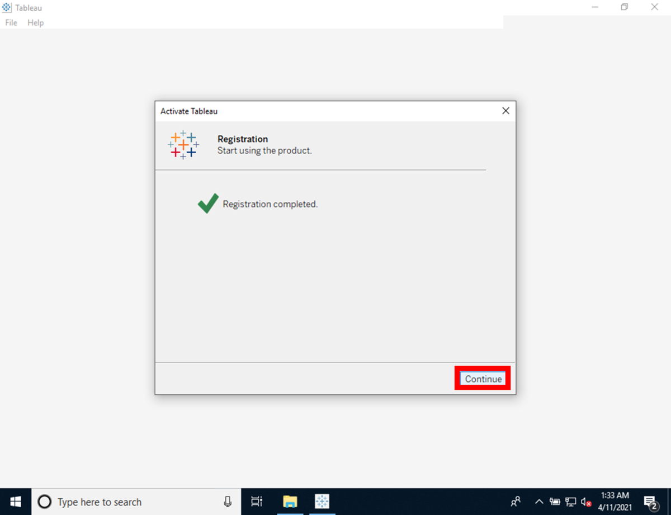Click the green registration checkmark icon
This screenshot has width=671, height=515.
[x=208, y=204]
